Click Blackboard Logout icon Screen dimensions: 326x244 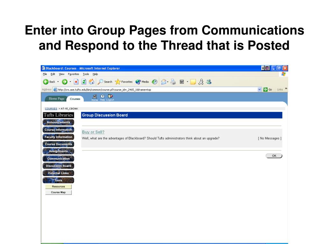pyautogui.click(x=110, y=98)
